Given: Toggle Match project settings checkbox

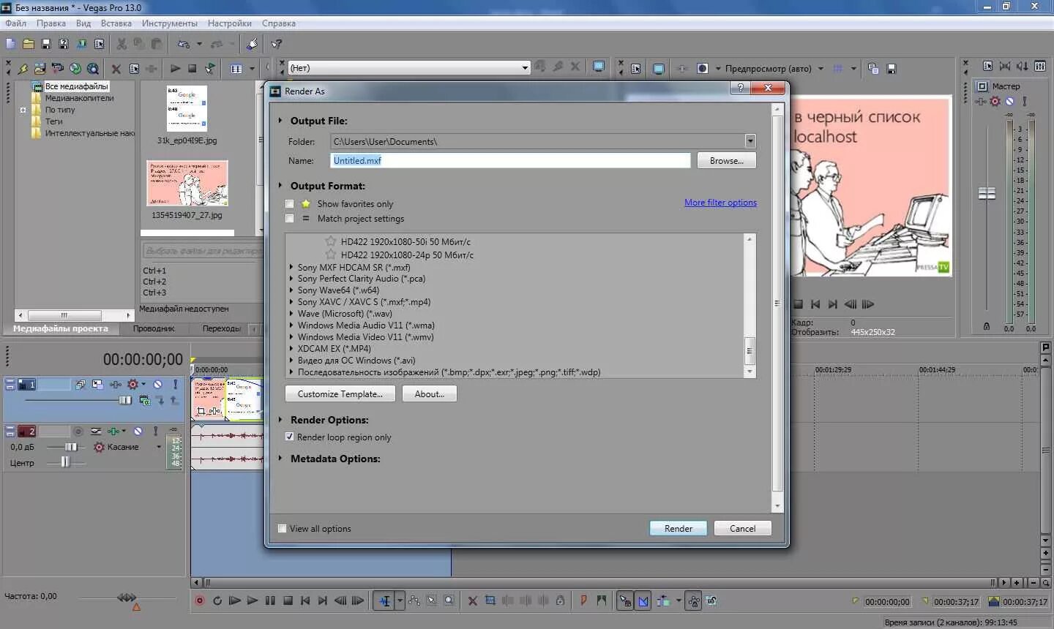Looking at the screenshot, I should click(289, 219).
